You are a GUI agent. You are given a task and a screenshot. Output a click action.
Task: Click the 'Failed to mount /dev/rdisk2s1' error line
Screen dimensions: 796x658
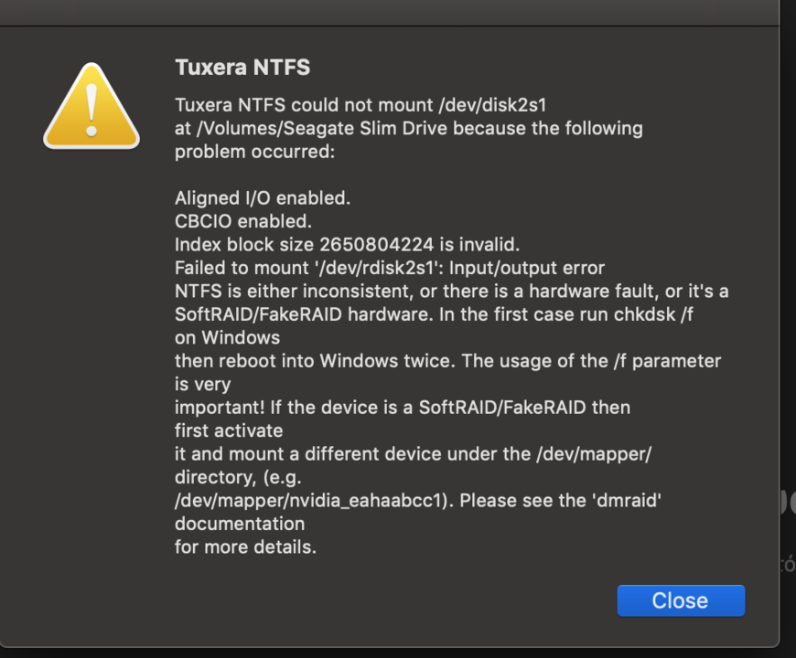[390, 268]
